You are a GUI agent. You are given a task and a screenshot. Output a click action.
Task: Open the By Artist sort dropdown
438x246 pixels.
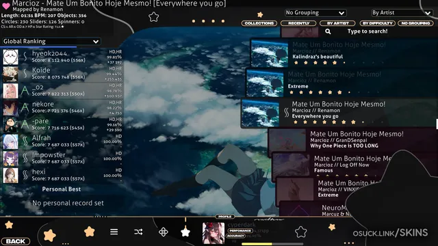coord(401,12)
